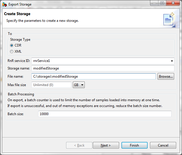Viewport: 182px width, 155px height.
Task: Maximize the Export Storage dialog
Action: (x=162, y=3)
